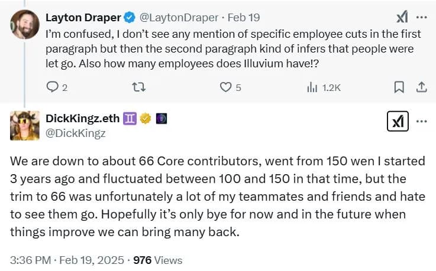Reply to Layton Draper's tweet
This screenshot has width=436, height=271.
click(x=53, y=87)
